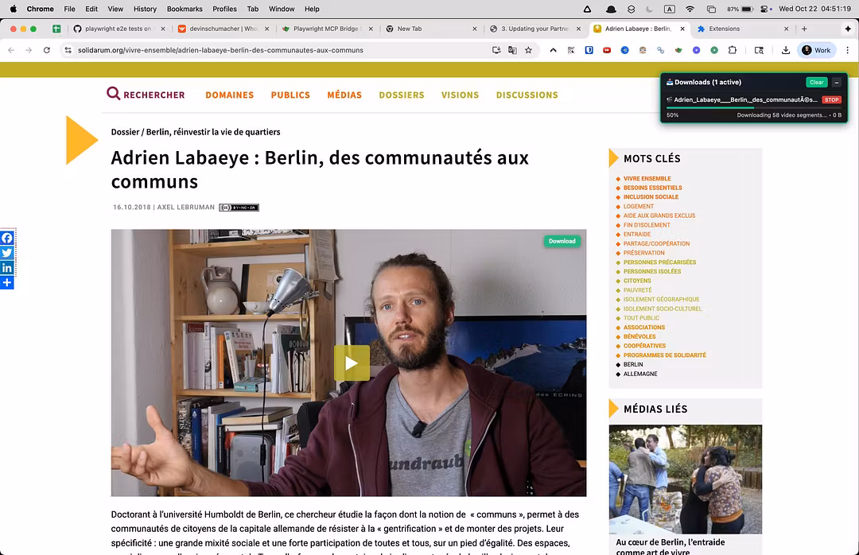The height and width of the screenshot is (555, 859).
Task: Open the Bookmarks menu in menu bar
Action: coord(185,9)
